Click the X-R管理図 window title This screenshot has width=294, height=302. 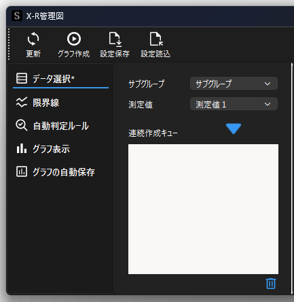pyautogui.click(x=45, y=16)
